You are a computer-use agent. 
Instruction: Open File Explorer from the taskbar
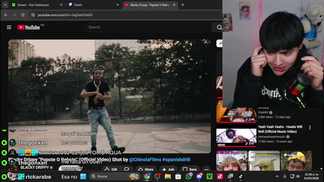pos(168,176)
